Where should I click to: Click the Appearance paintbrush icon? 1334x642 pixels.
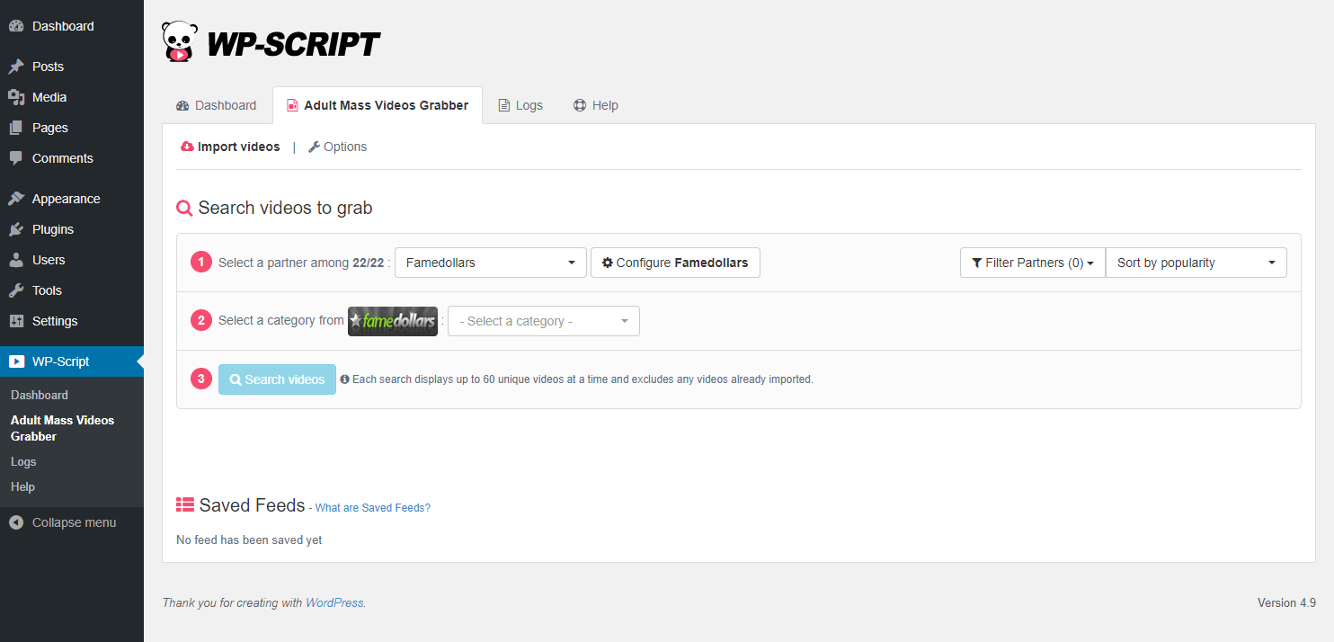(x=16, y=199)
